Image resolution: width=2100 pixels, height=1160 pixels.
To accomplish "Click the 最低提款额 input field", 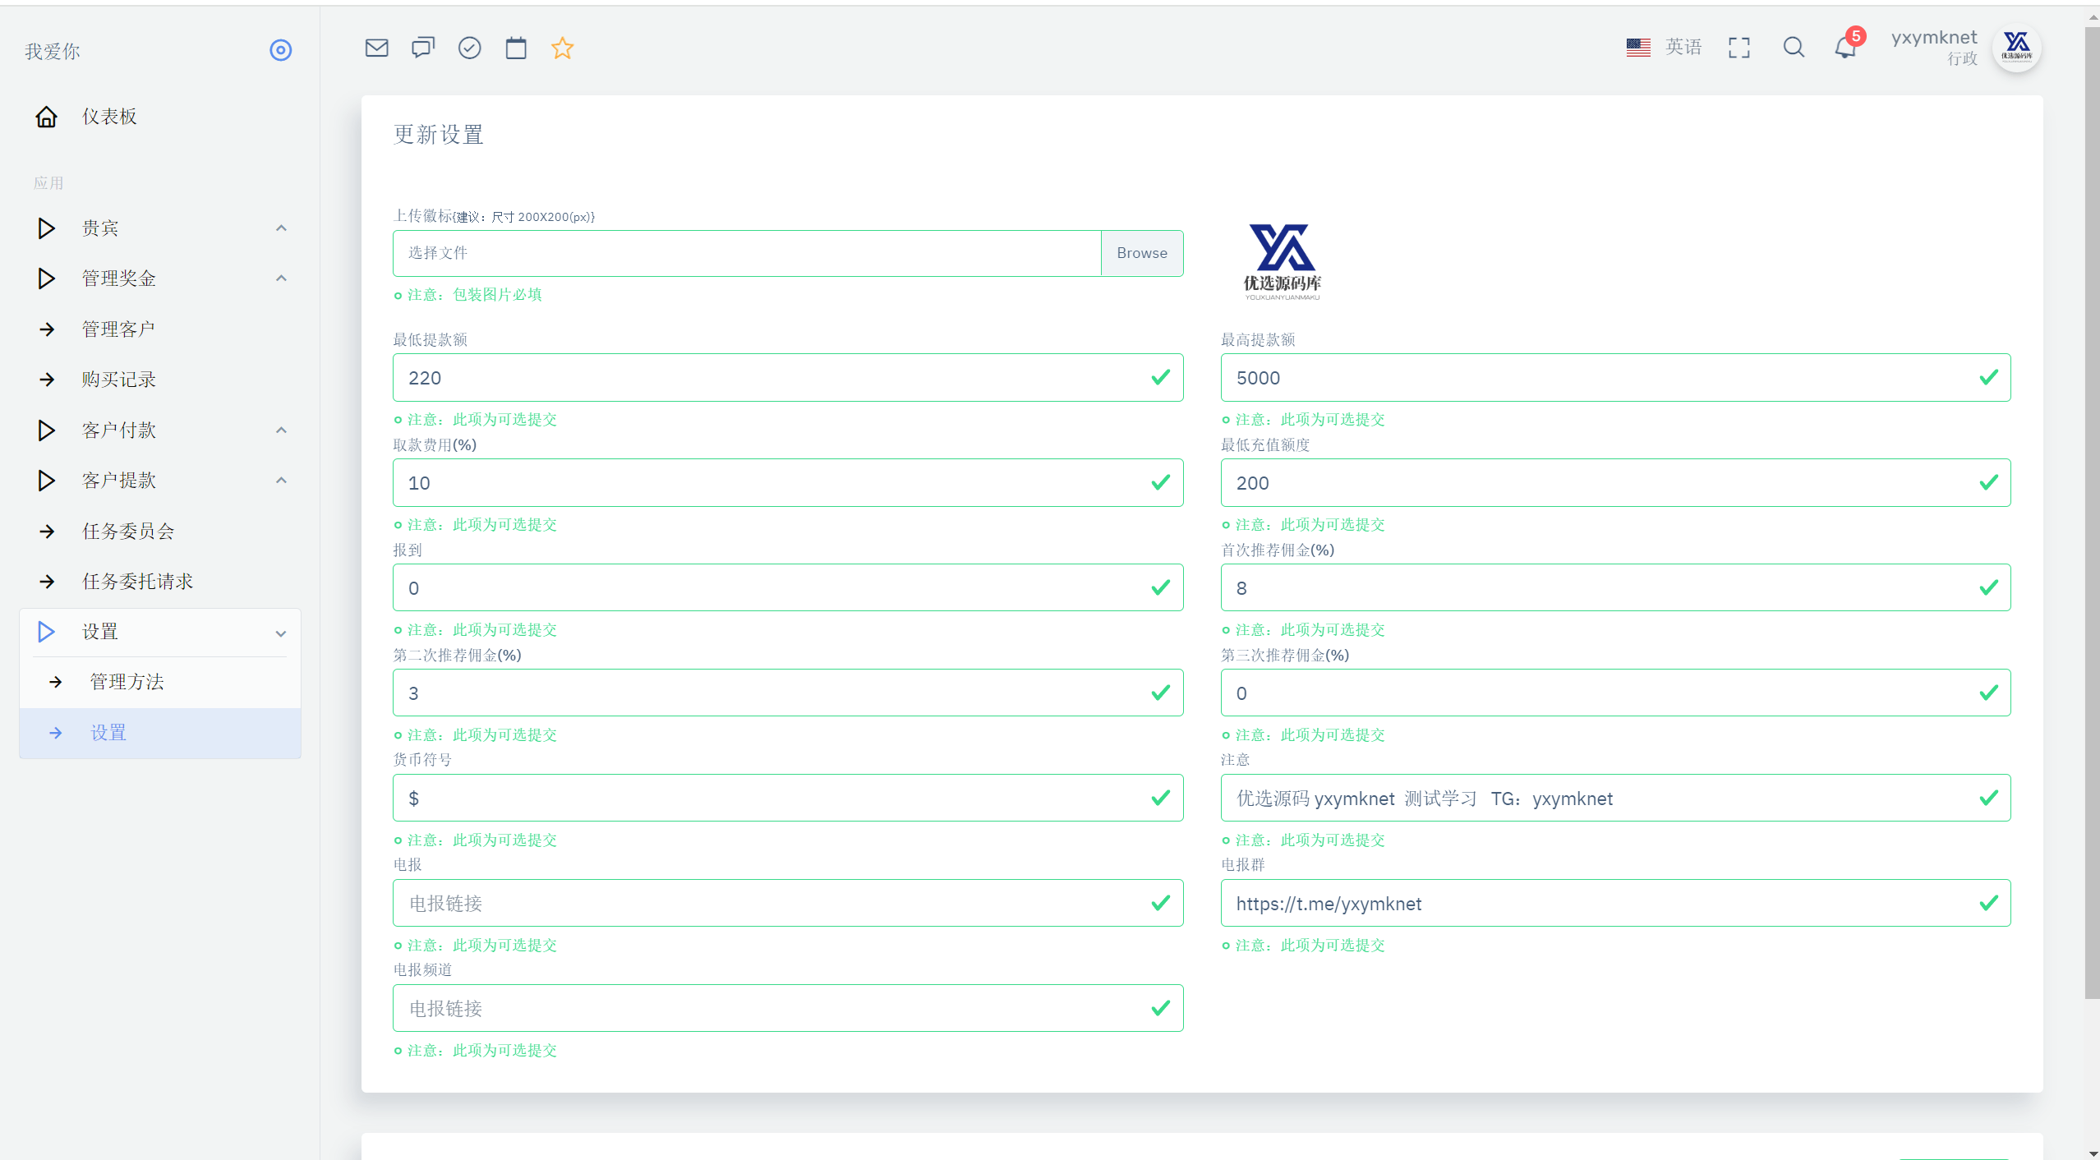I will pyautogui.click(x=788, y=378).
